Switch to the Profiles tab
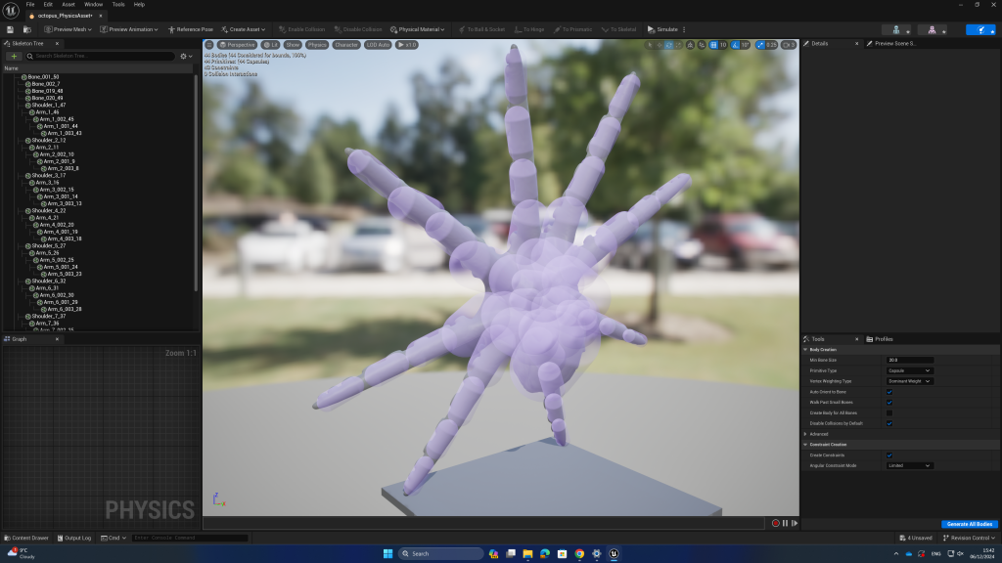This screenshot has height=563, width=1002. (x=880, y=339)
